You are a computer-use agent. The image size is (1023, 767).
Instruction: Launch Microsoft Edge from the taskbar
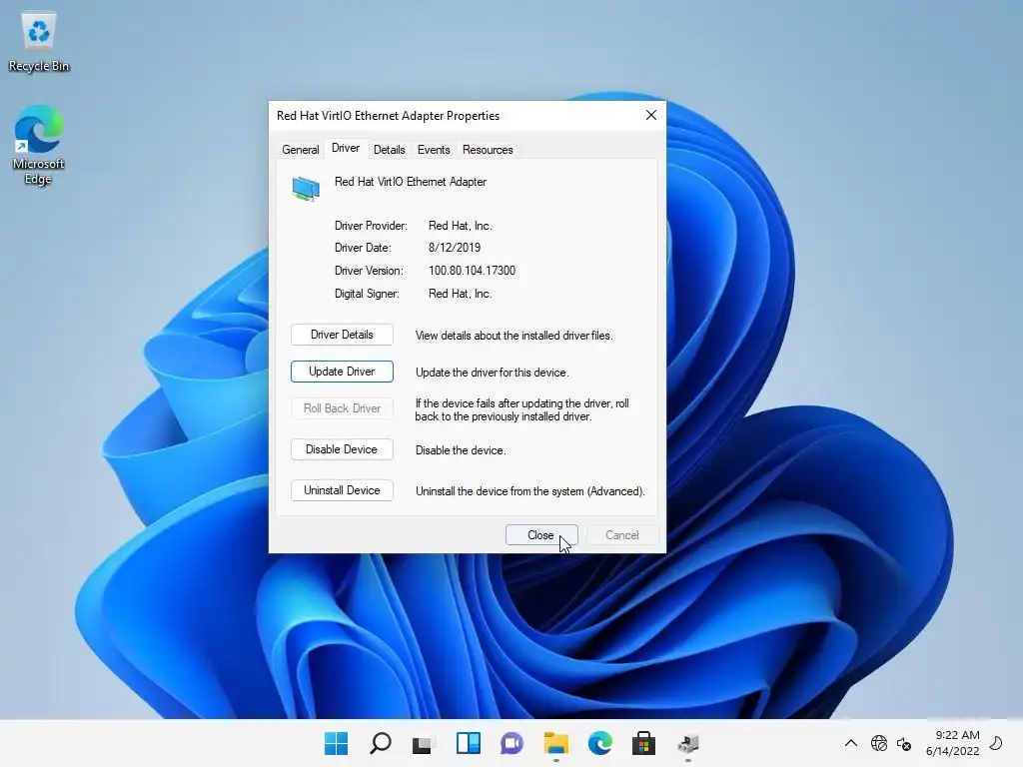tap(599, 743)
